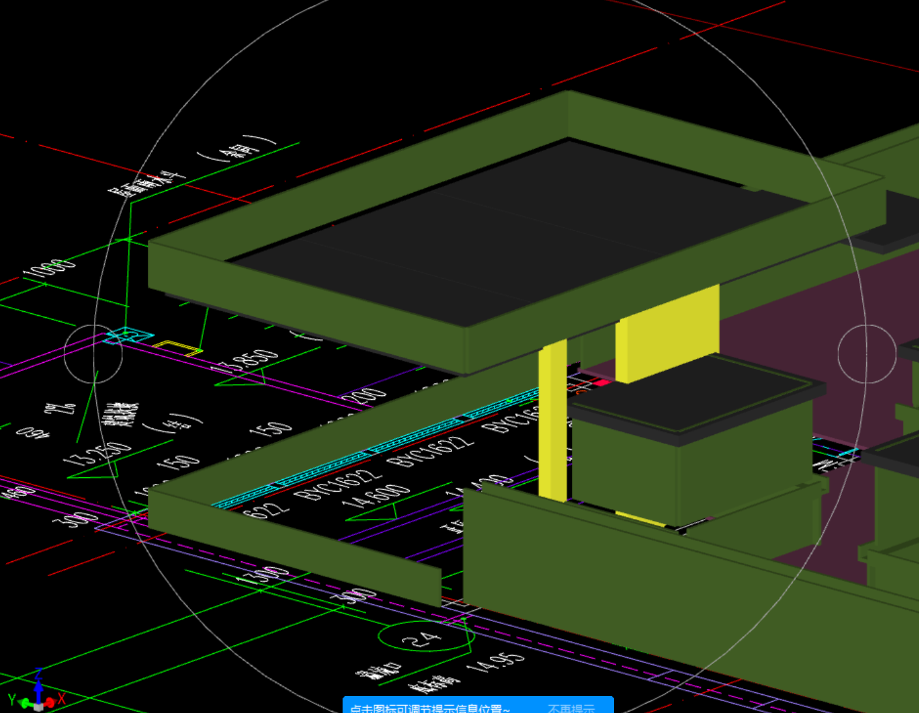
Task: Select the yellow wall panel under the roof
Action: pyautogui.click(x=668, y=333)
